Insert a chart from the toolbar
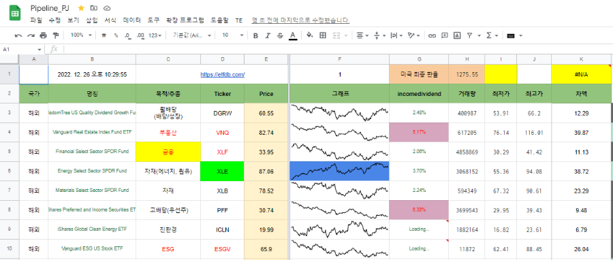This screenshot has width=613, height=260. 456,35
